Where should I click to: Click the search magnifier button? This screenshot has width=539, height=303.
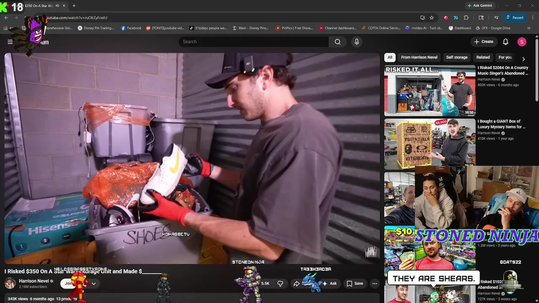click(338, 42)
